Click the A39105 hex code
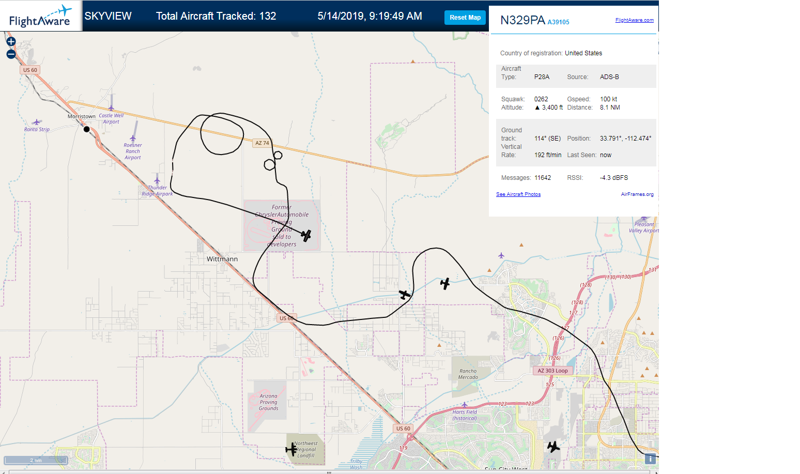This screenshot has width=800, height=474. click(558, 22)
